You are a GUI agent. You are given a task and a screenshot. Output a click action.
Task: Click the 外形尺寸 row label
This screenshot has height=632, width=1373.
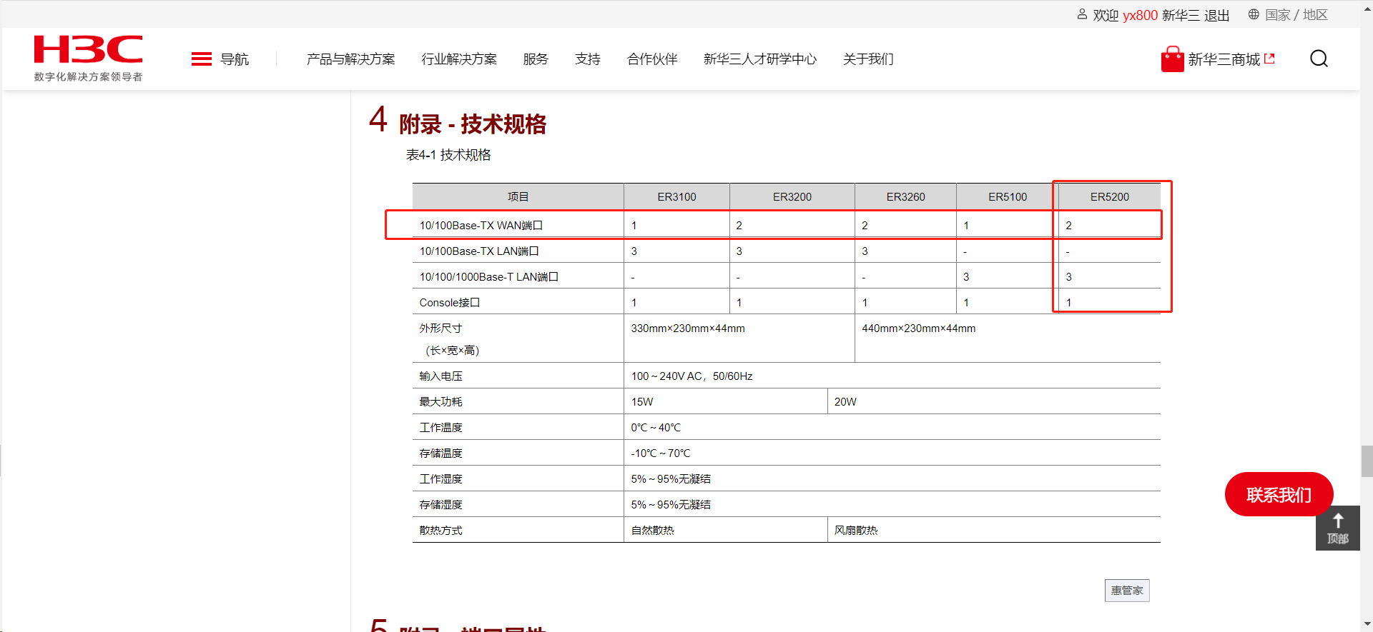[441, 328]
